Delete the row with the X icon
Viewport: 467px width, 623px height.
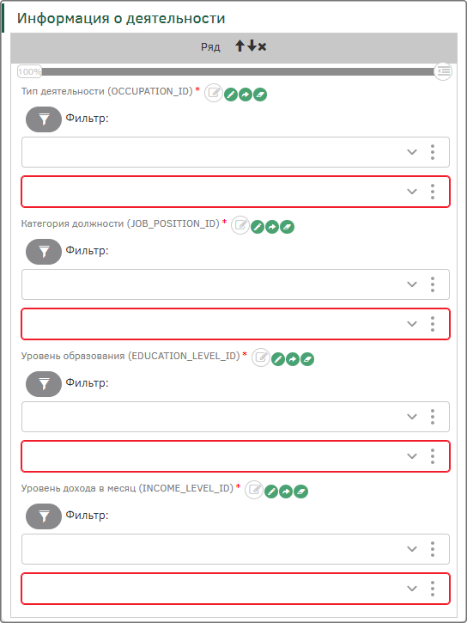[x=262, y=47]
